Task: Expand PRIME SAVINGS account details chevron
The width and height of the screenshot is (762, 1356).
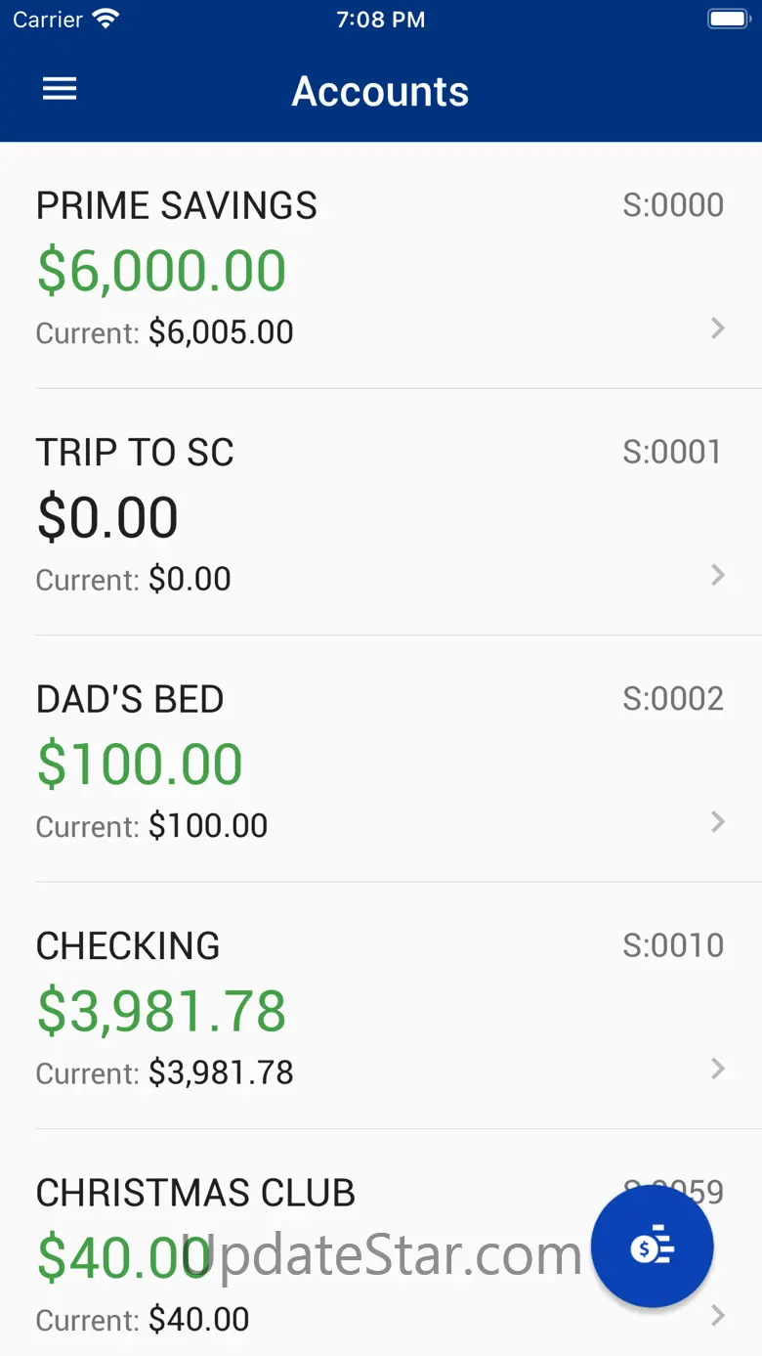Action: point(718,328)
